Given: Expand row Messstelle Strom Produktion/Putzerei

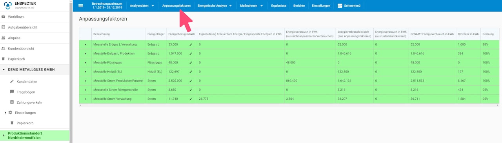Looking at the screenshot, I should coord(85,81).
